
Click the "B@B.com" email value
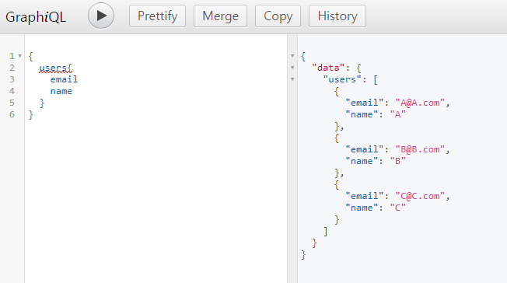click(420, 149)
